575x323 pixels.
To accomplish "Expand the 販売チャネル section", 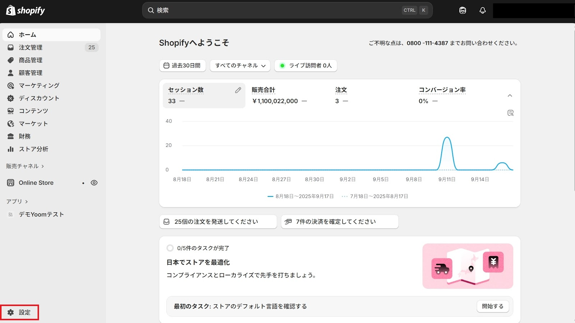I will pos(25,166).
